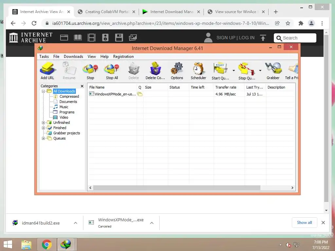335x251 pixels.
Task: Click the Delete toolbar icon
Action: point(134,71)
